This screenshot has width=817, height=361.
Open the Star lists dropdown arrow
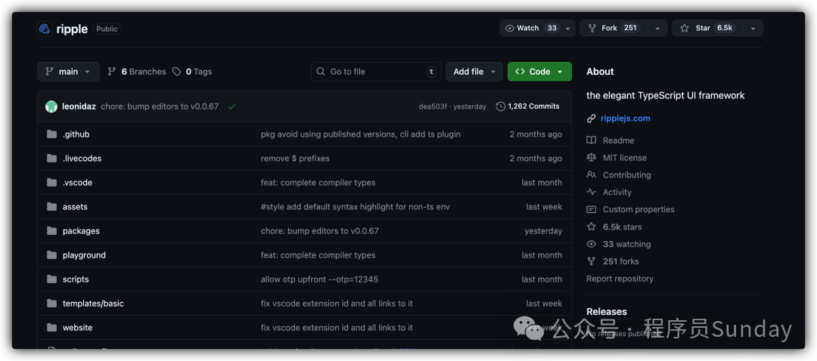(x=752, y=28)
